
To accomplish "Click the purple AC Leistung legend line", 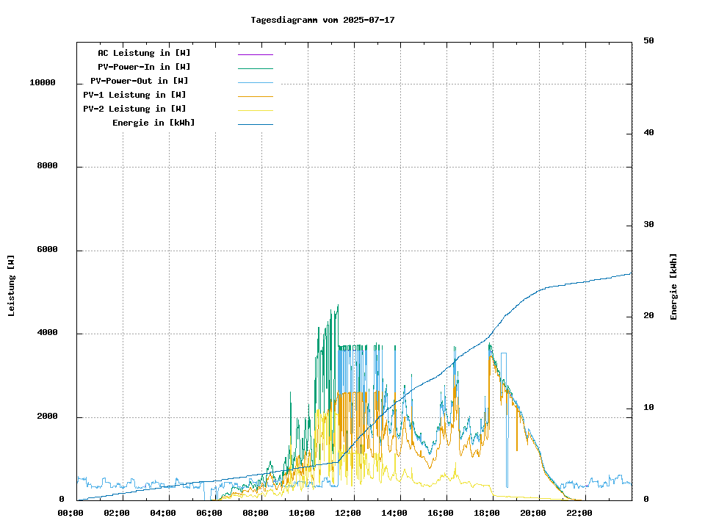I will coord(255,54).
